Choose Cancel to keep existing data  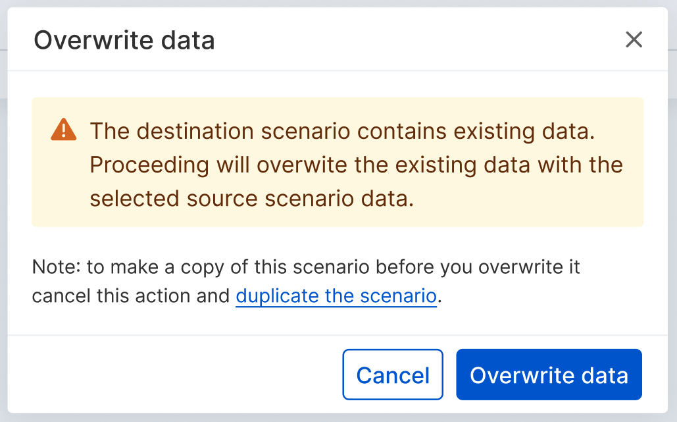click(393, 375)
